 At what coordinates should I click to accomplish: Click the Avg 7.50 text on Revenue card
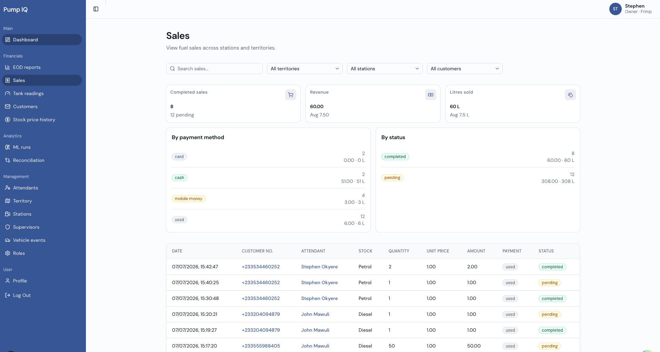click(x=319, y=115)
